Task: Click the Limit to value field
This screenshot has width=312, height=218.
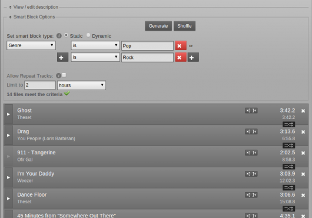Action: pyautogui.click(x=40, y=85)
